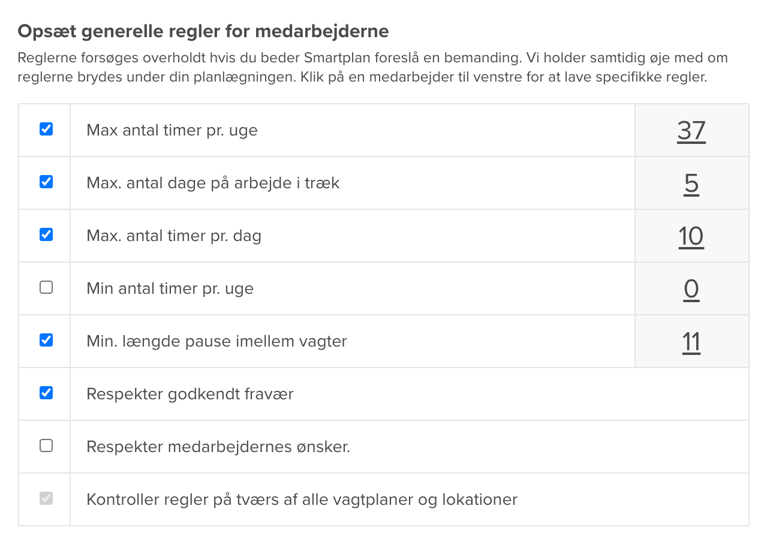Click the 11 hour pause value
The width and height of the screenshot is (770, 548).
691,342
